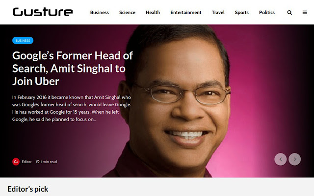Go to previous slide arrow

(280, 159)
